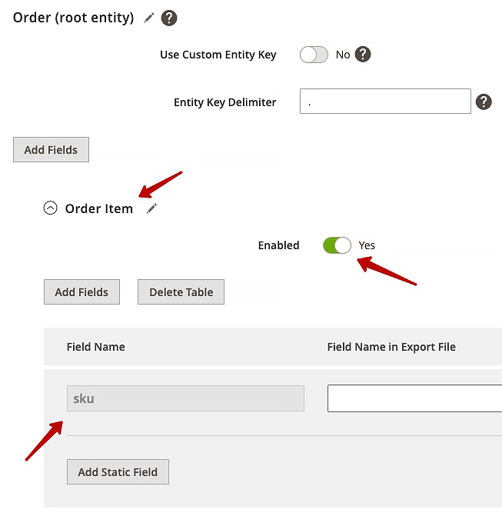Click the Order Item section title
The width and height of the screenshot is (502, 523).
[98, 208]
